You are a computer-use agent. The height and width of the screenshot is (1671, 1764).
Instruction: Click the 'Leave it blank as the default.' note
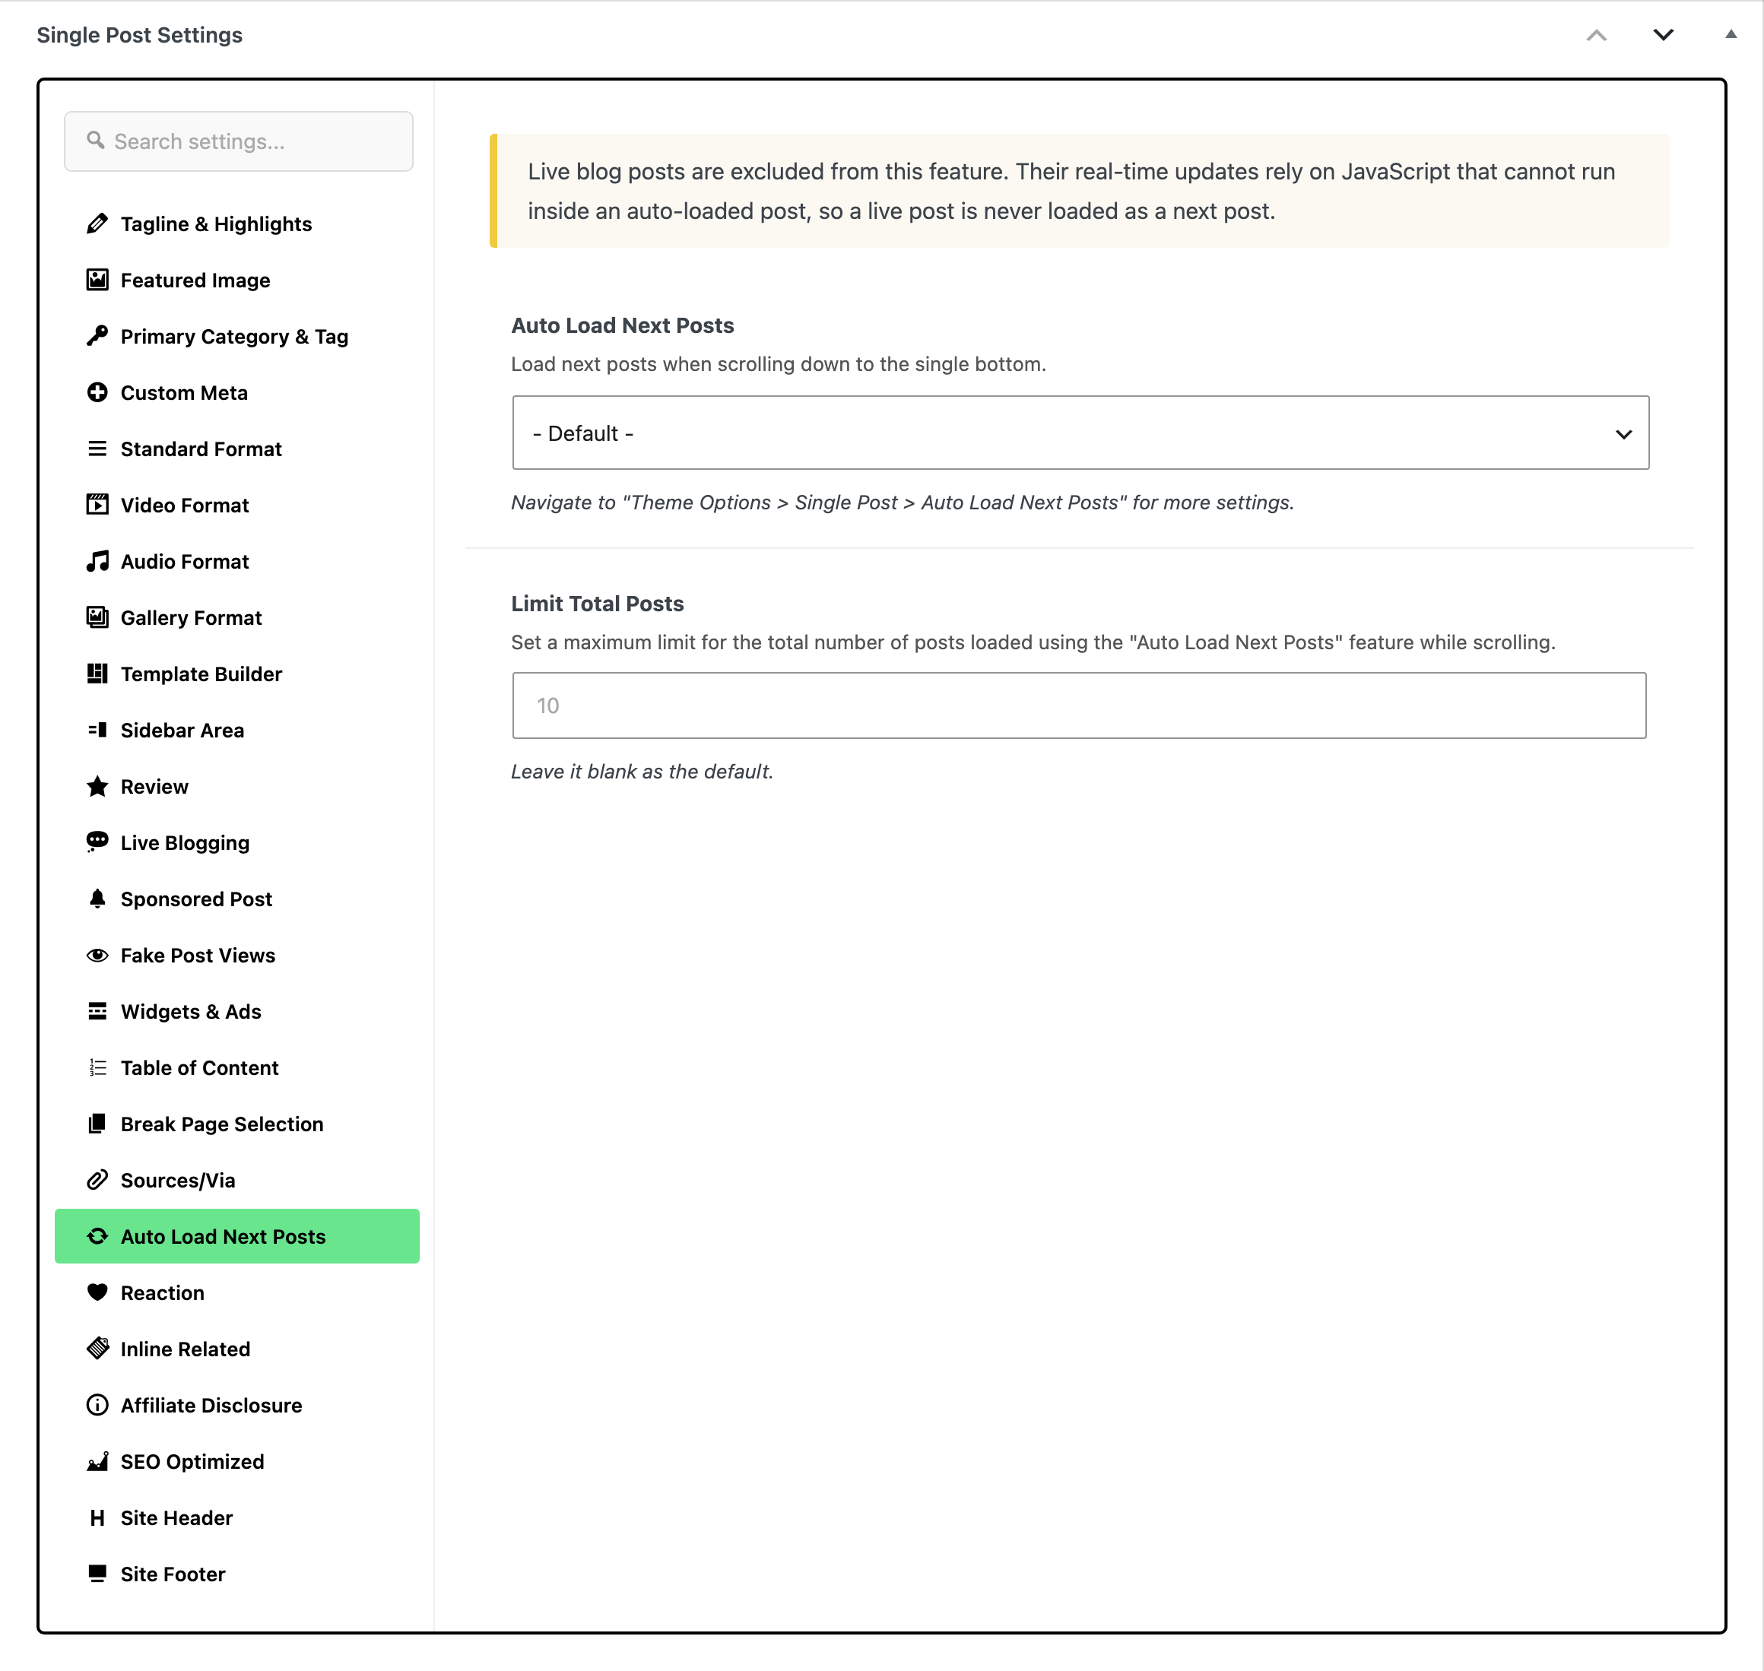[x=642, y=772]
